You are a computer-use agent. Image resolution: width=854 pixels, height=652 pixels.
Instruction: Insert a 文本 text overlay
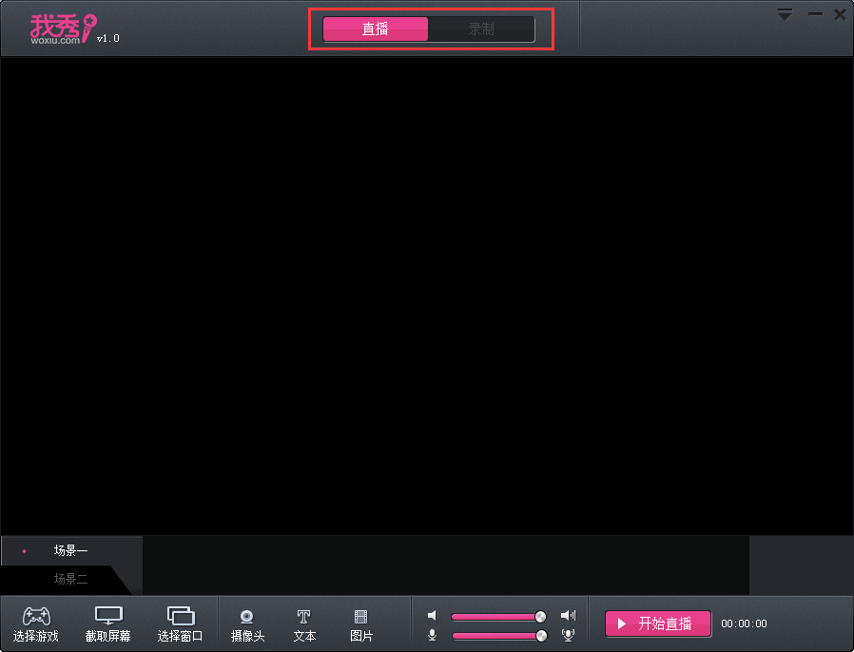coord(304,624)
